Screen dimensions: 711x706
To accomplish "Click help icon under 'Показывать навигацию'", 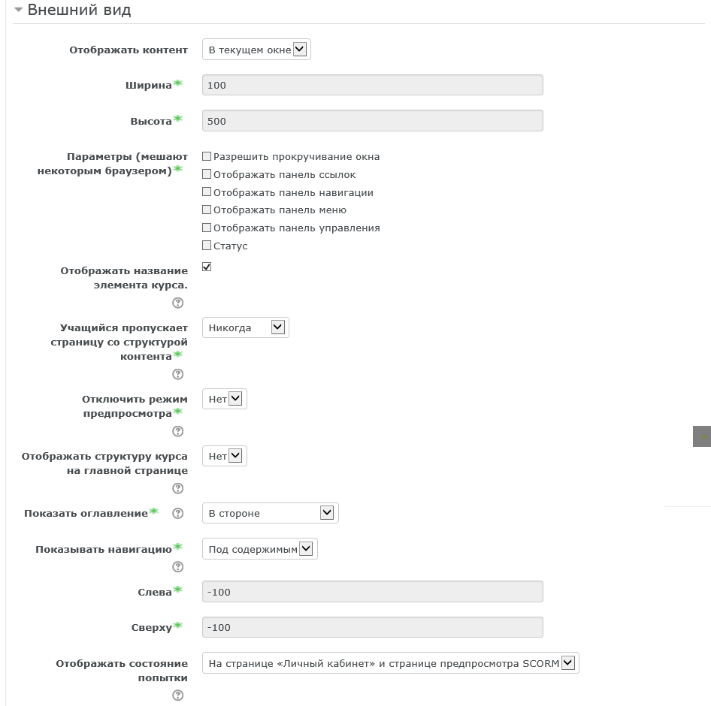I will [178, 567].
